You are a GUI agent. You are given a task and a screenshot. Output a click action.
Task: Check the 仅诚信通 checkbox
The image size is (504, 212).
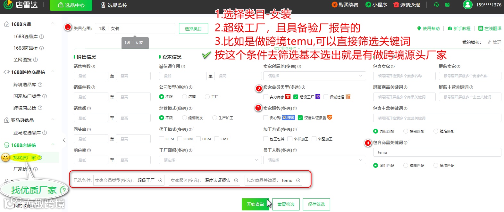326,97
